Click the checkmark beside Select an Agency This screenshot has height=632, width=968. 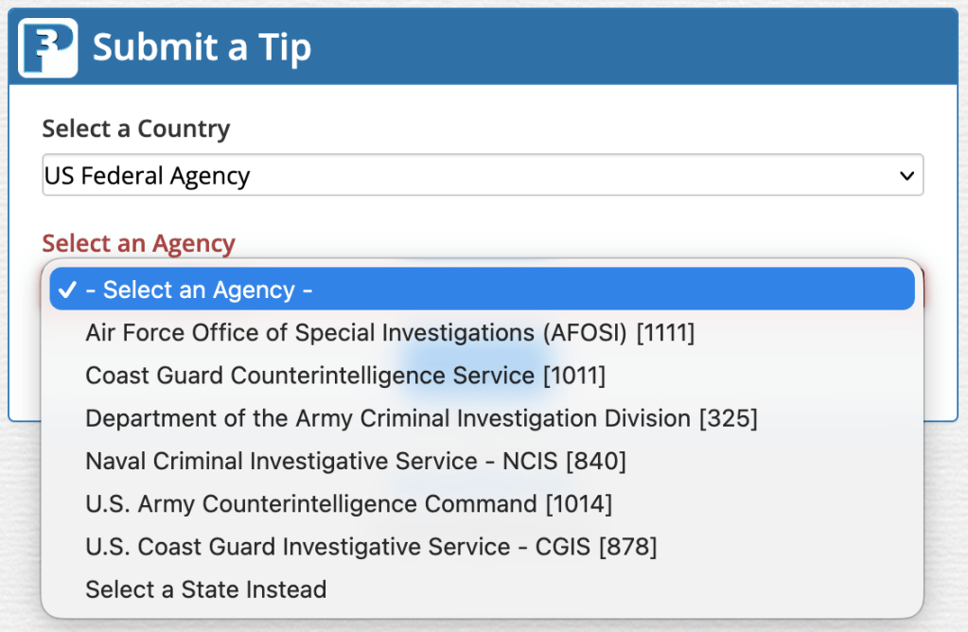(x=67, y=290)
